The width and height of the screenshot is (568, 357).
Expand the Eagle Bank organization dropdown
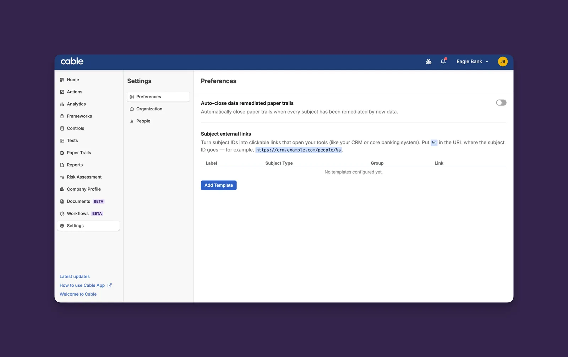(x=473, y=62)
